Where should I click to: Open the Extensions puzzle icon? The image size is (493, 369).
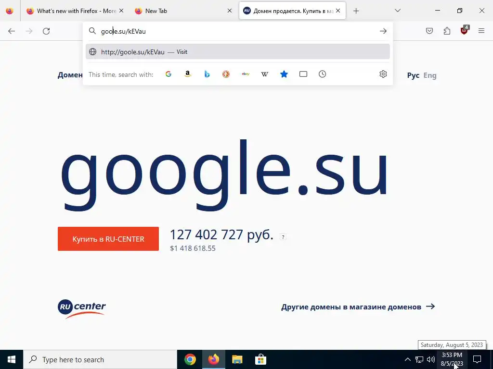coord(447,31)
